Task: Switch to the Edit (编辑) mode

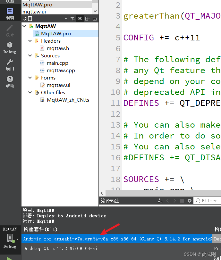Action: pos(10,13)
